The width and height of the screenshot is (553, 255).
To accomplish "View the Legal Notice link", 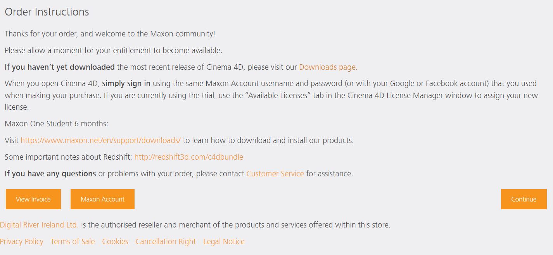I will (x=224, y=241).
